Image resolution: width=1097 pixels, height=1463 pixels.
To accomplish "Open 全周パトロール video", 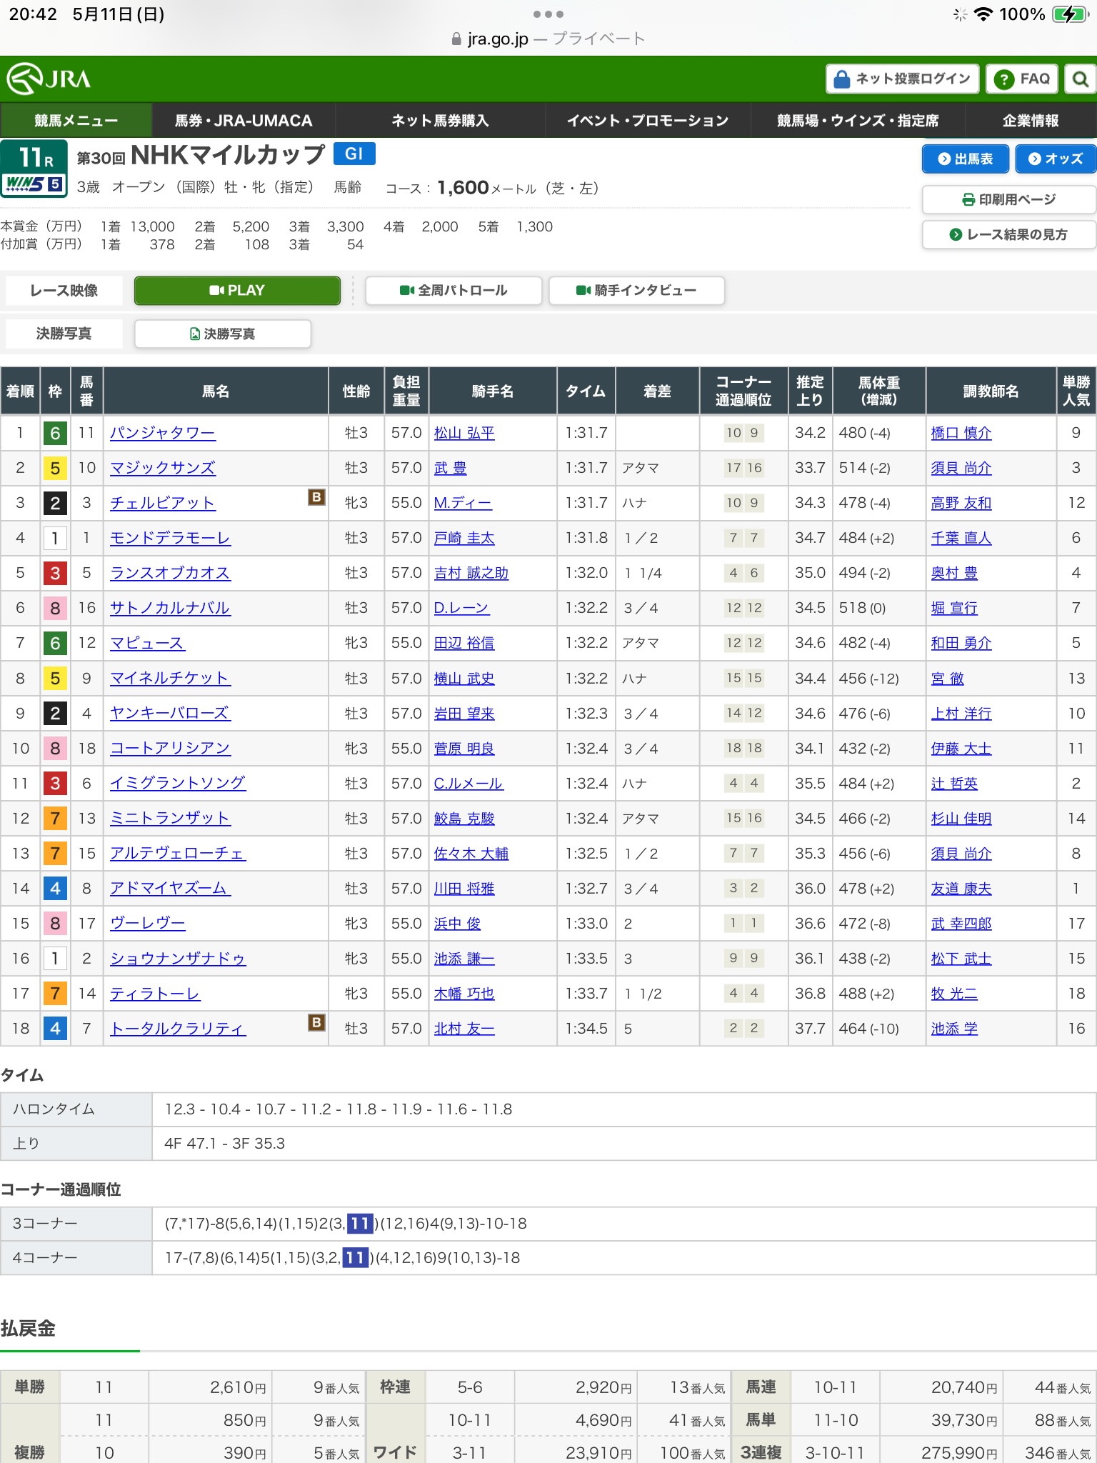I will coord(454,291).
